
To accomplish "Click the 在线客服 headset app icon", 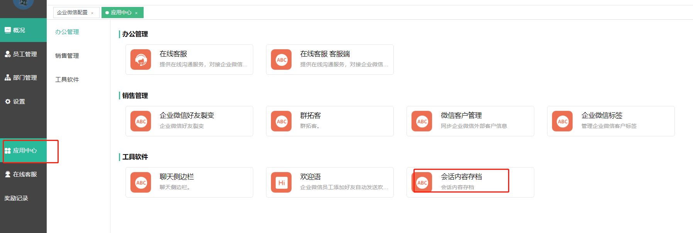I will click(x=141, y=60).
